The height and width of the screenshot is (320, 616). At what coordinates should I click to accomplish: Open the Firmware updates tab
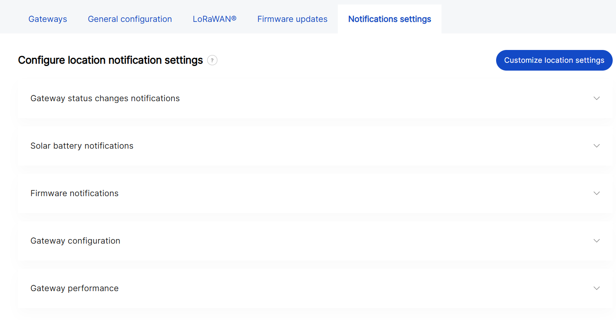pyautogui.click(x=292, y=19)
